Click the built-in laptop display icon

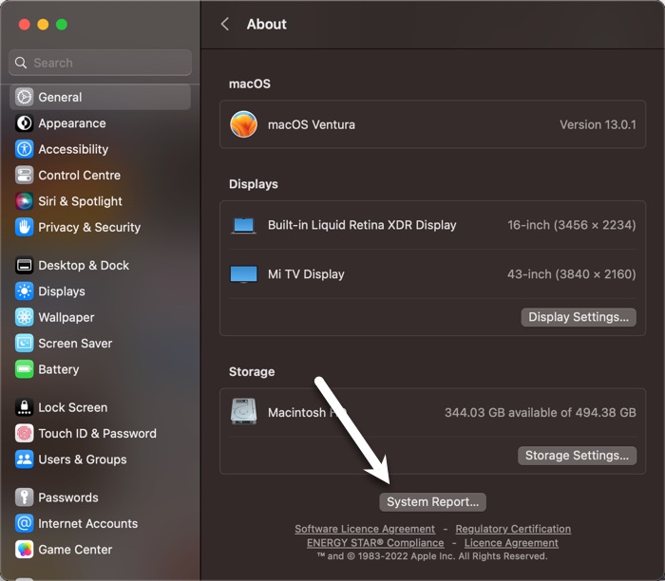(243, 225)
